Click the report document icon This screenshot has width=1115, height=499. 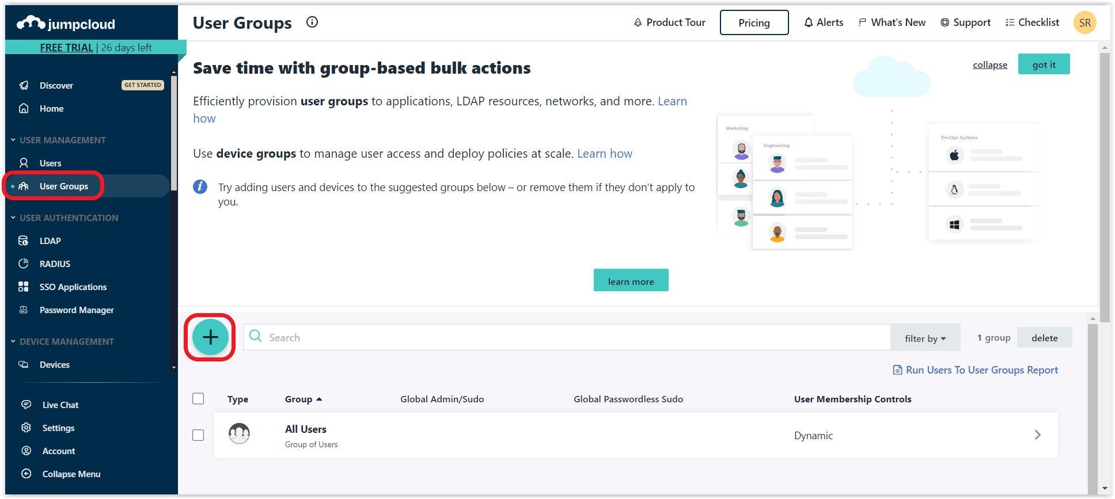click(897, 370)
